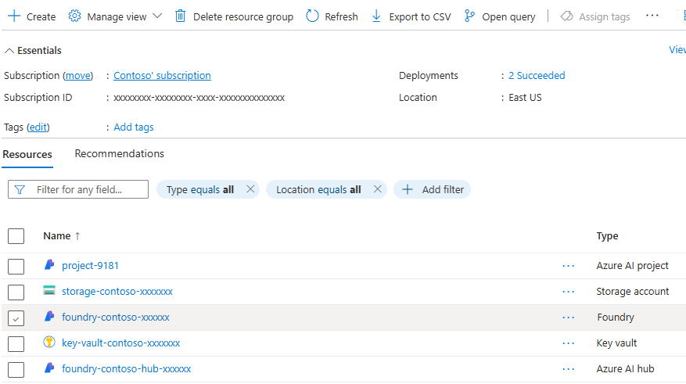
Task: Click the funnel icon in the filter box
Action: [20, 189]
